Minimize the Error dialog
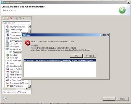 click(x=101, y=35)
